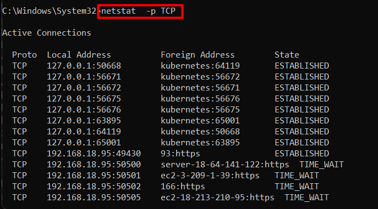The height and width of the screenshot is (209, 378).
Task: Click foreign address ec2-18-213-210-95:https
Action: [217, 197]
